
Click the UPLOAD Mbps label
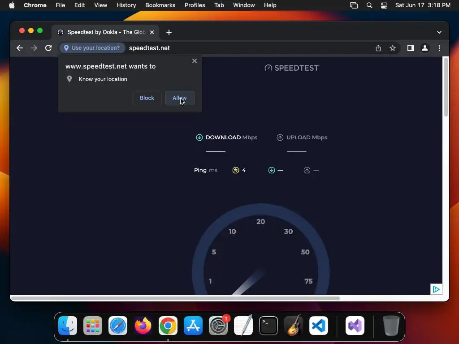coord(307,138)
